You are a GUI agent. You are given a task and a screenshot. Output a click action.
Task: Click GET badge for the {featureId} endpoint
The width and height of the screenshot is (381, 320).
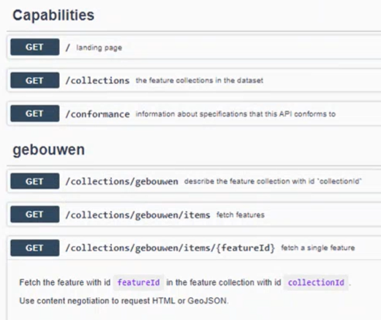pyautogui.click(x=35, y=248)
